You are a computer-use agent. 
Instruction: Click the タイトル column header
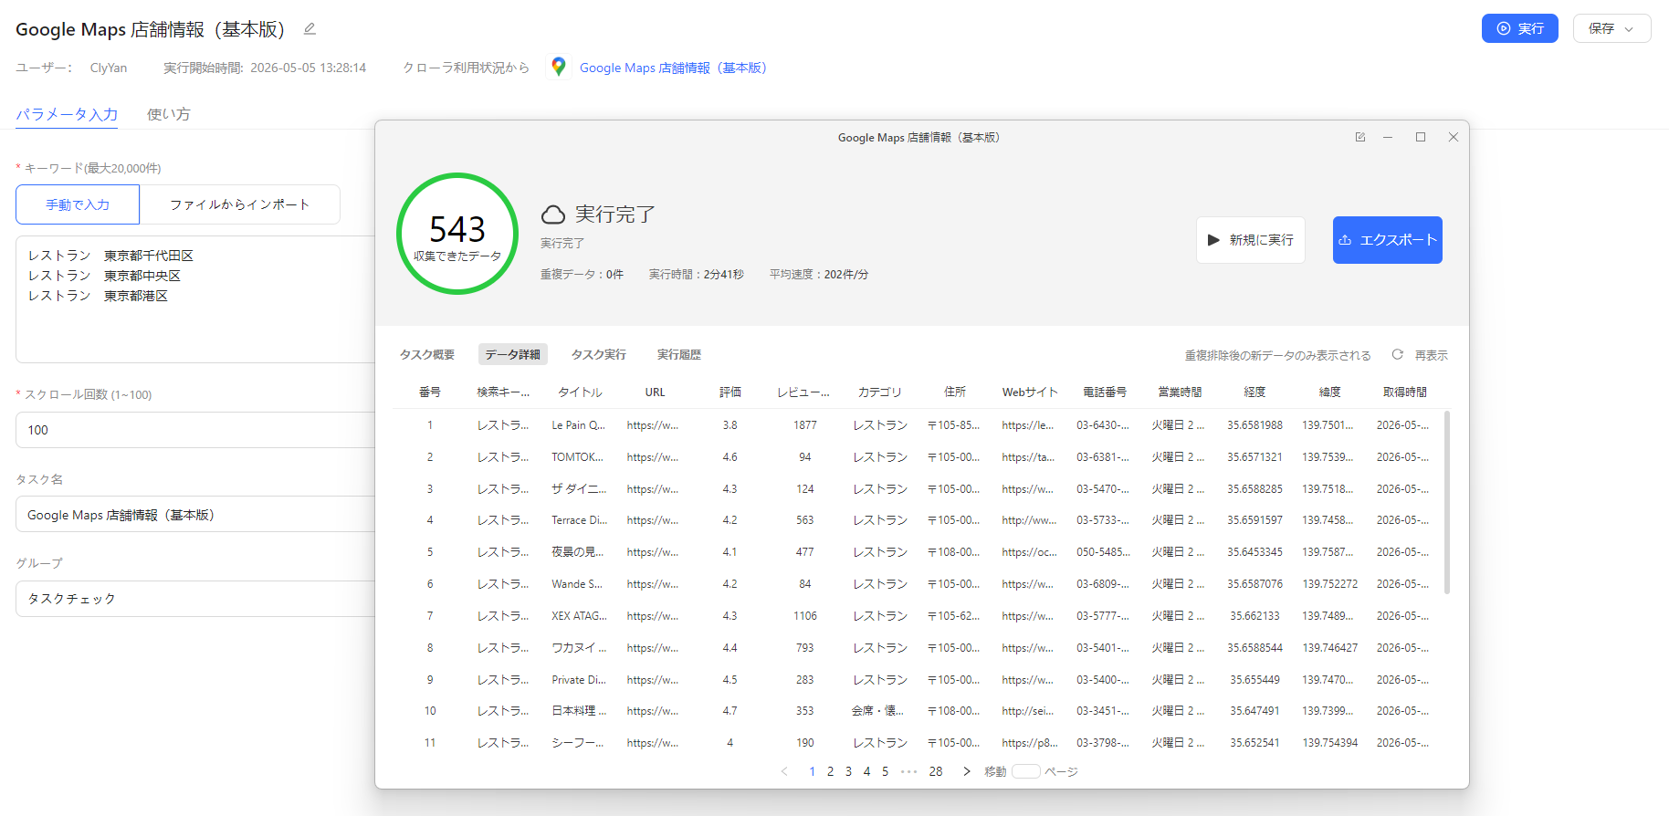pos(580,392)
